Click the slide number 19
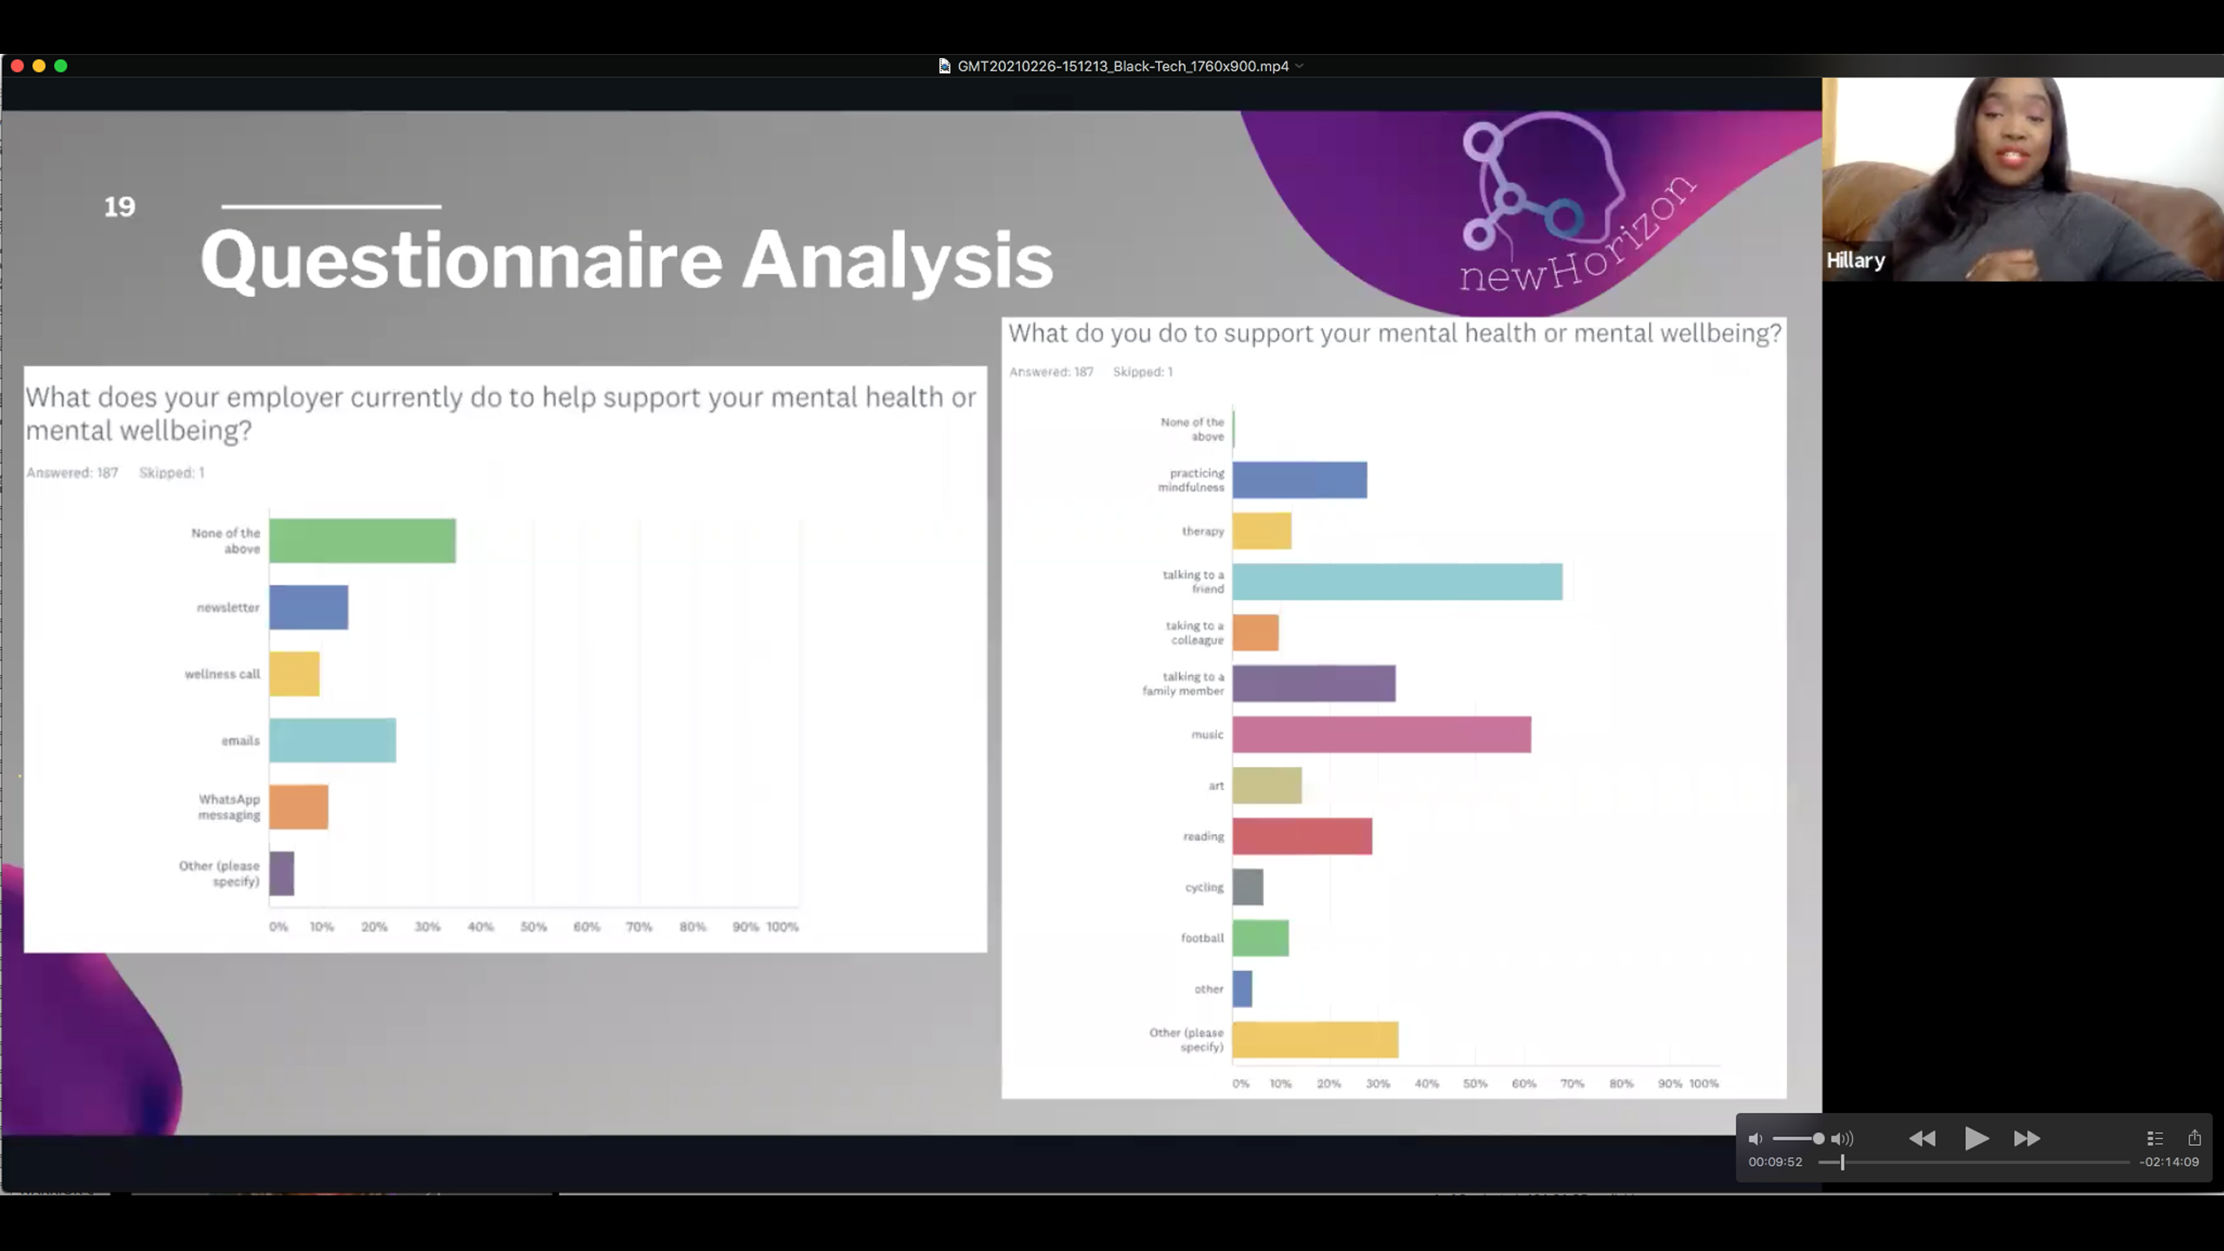 [x=120, y=207]
